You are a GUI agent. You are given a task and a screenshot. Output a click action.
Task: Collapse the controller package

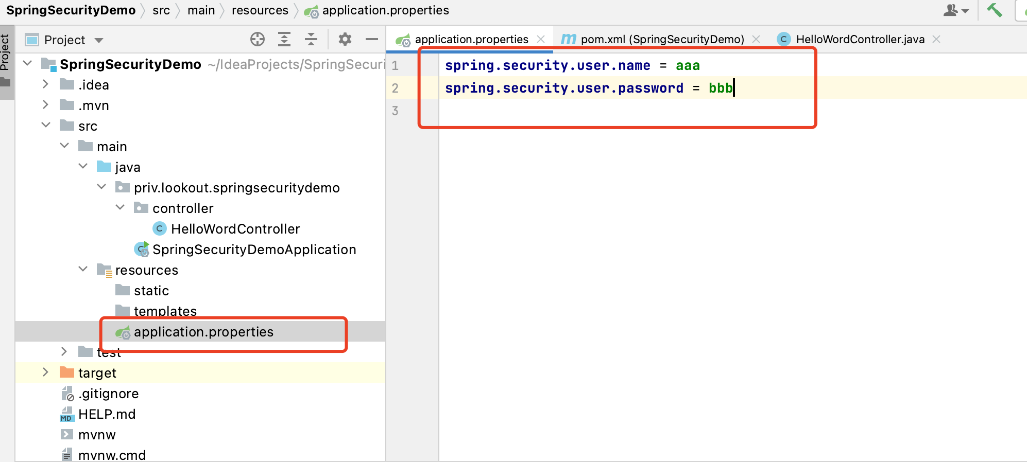120,207
